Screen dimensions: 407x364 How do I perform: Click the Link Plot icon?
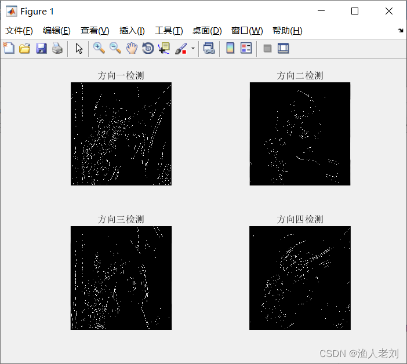click(x=209, y=48)
